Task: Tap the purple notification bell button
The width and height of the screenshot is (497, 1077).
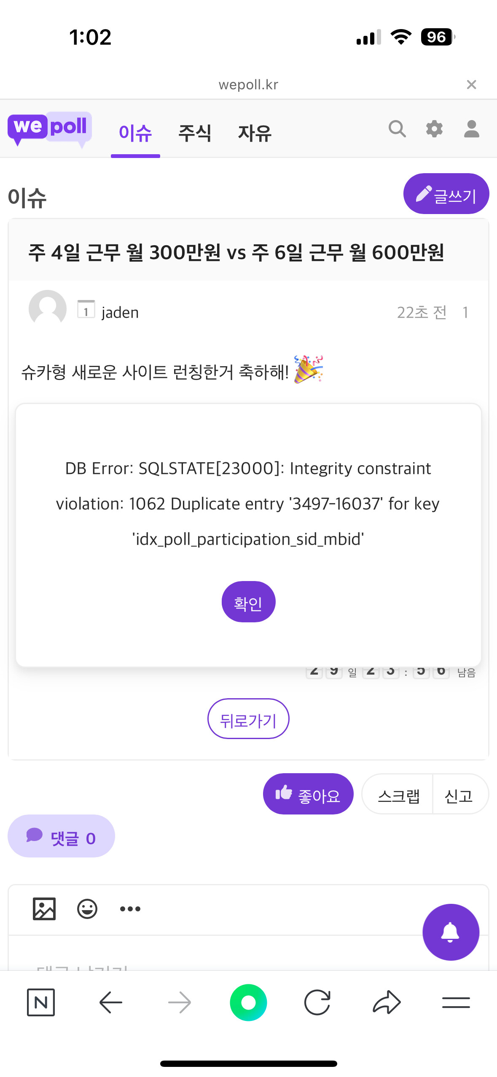Action: [x=451, y=932]
